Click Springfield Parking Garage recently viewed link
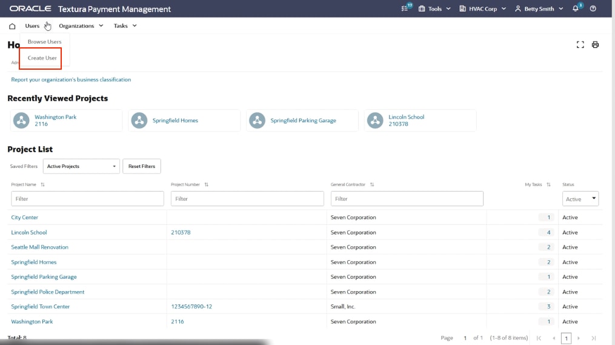This screenshot has height=345, width=615. point(303,121)
